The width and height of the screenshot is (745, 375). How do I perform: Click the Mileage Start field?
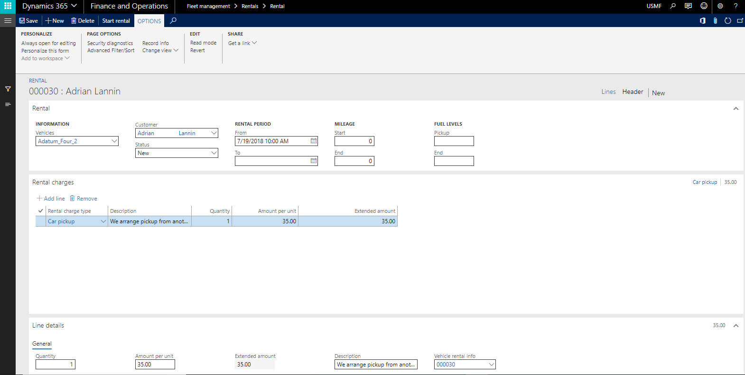click(x=354, y=141)
